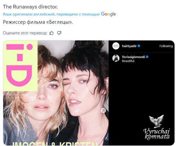Click the Vyruchaj komnata watermark text
The height and width of the screenshot is (146, 176).
[x=157, y=134]
